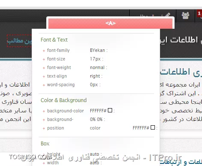Screen dimensions: 202x166
Task: Click the color property white swatch
Action: pos(153,127)
